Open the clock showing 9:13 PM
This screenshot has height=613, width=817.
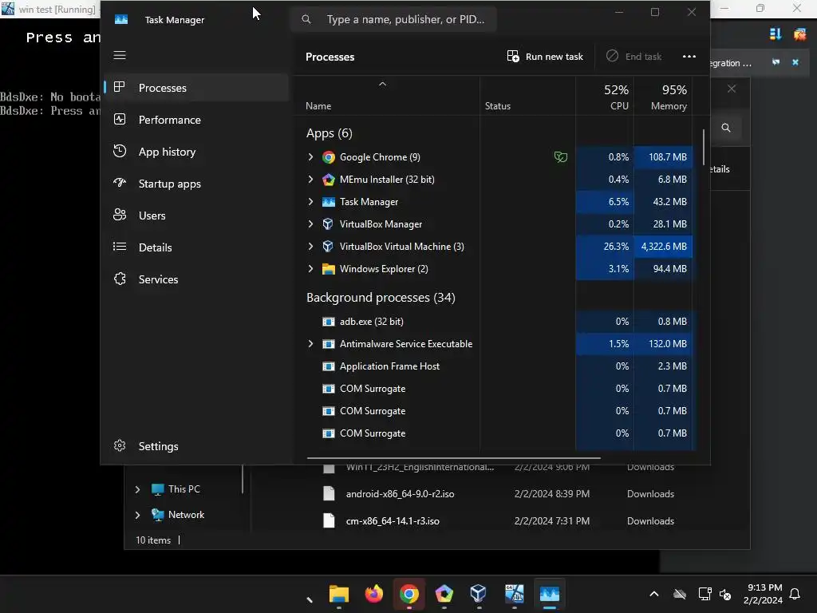[763, 594]
